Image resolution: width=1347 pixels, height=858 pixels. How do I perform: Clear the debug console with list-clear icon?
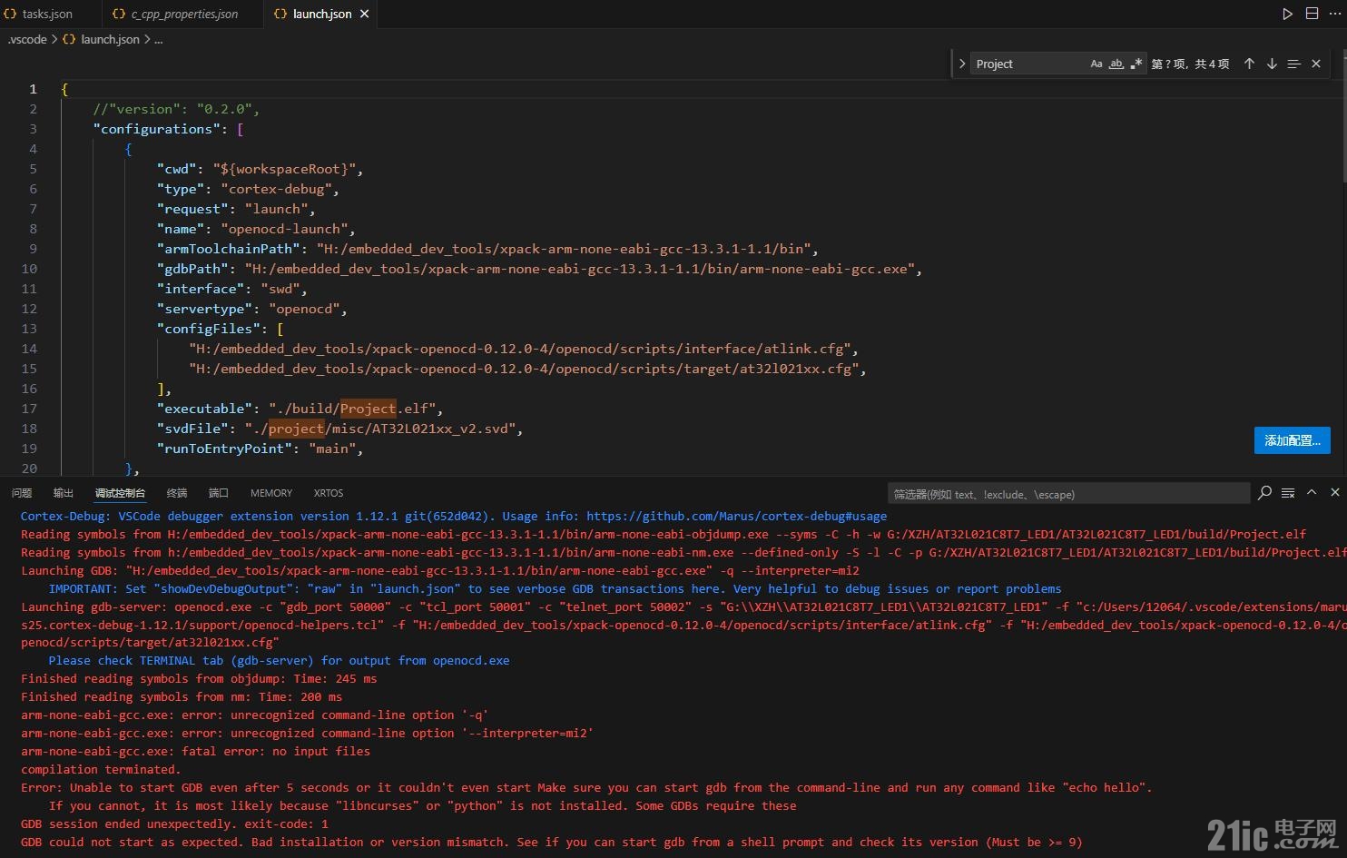tap(1288, 493)
